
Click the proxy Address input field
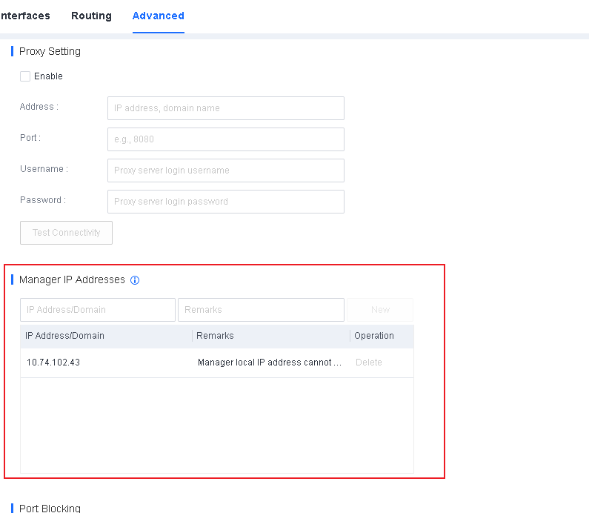point(225,108)
